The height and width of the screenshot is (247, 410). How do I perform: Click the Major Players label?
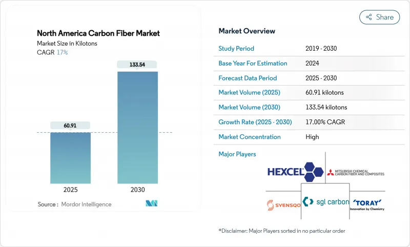tap(237, 154)
